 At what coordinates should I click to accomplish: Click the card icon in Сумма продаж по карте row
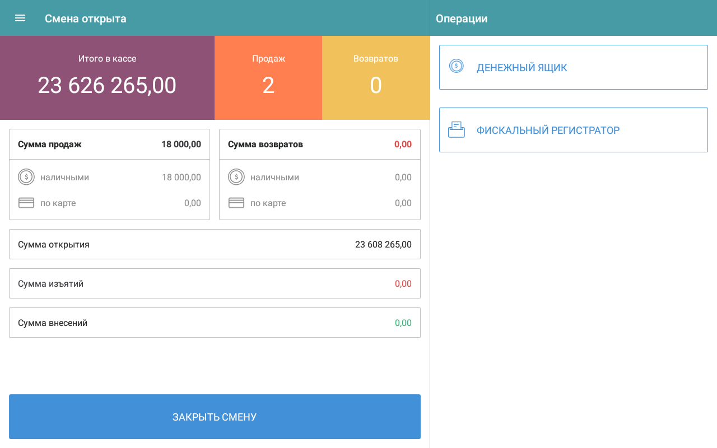pyautogui.click(x=26, y=203)
